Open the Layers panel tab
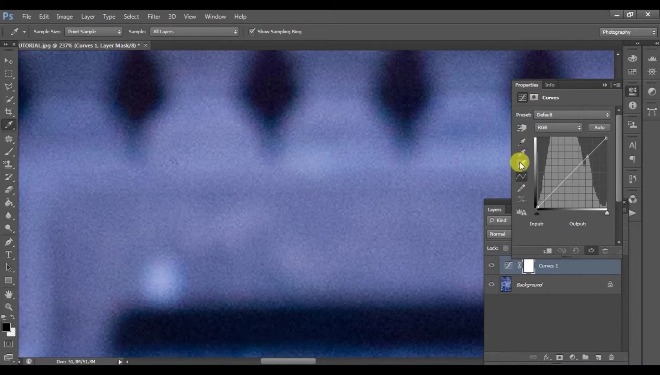Screen dimensions: 660x375 494,210
